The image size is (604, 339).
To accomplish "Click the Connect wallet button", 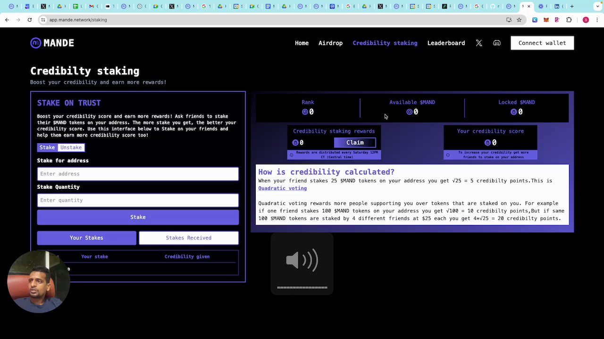I will click(x=542, y=43).
